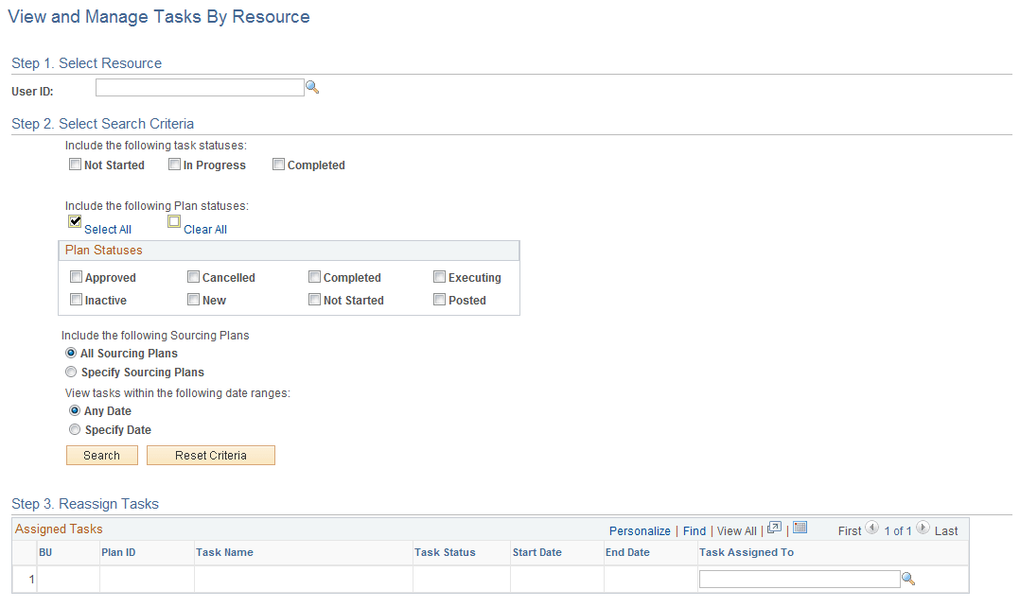Viewport: 1020px width, 607px height.
Task: Open the Personalize link for Assigned Tasks
Action: click(x=640, y=530)
